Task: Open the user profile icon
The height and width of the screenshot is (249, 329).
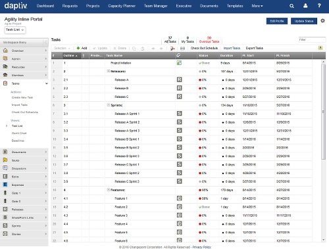Action: (x=305, y=6)
